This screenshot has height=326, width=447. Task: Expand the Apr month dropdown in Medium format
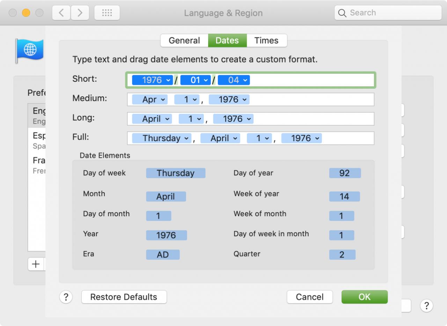(150, 100)
